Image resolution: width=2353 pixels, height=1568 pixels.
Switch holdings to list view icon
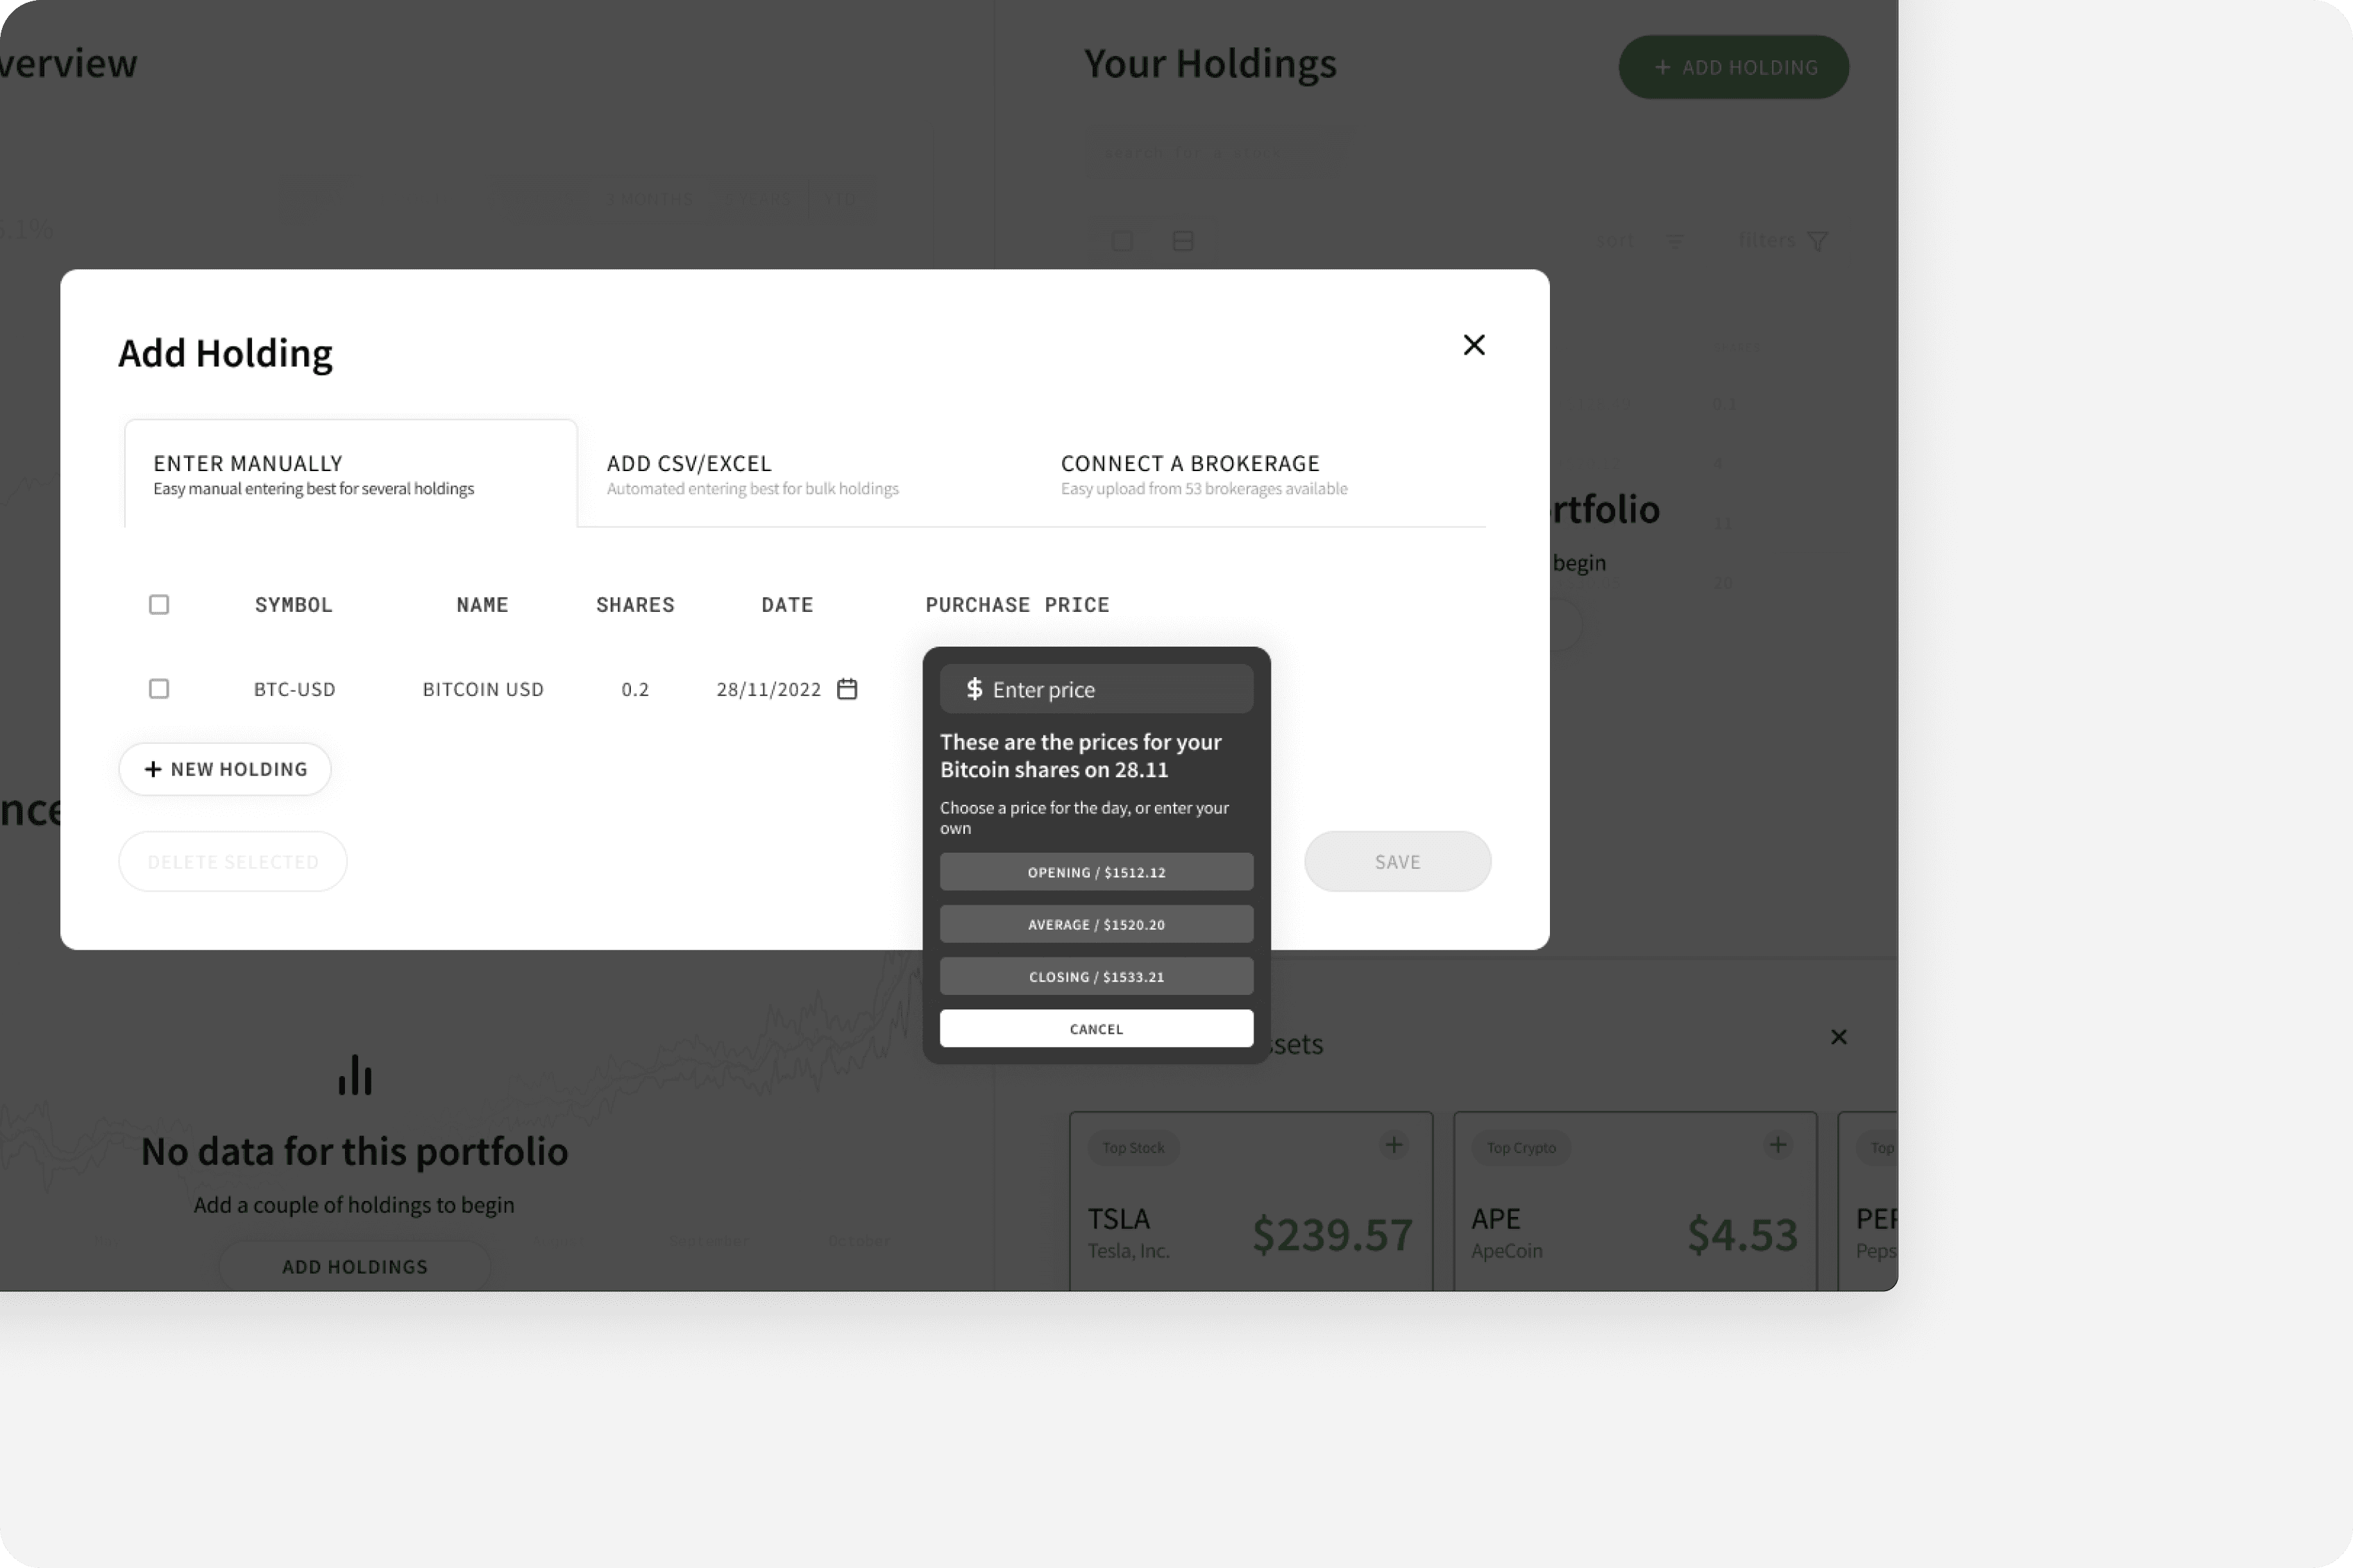[1183, 241]
